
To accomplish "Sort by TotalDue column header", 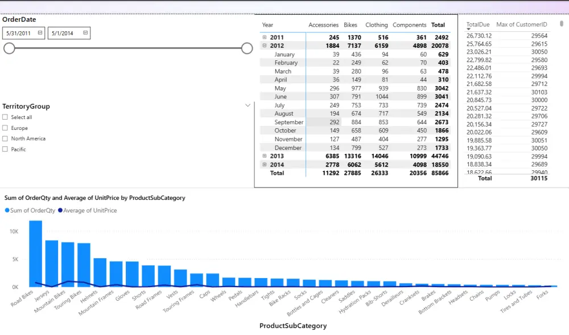I will pos(478,24).
